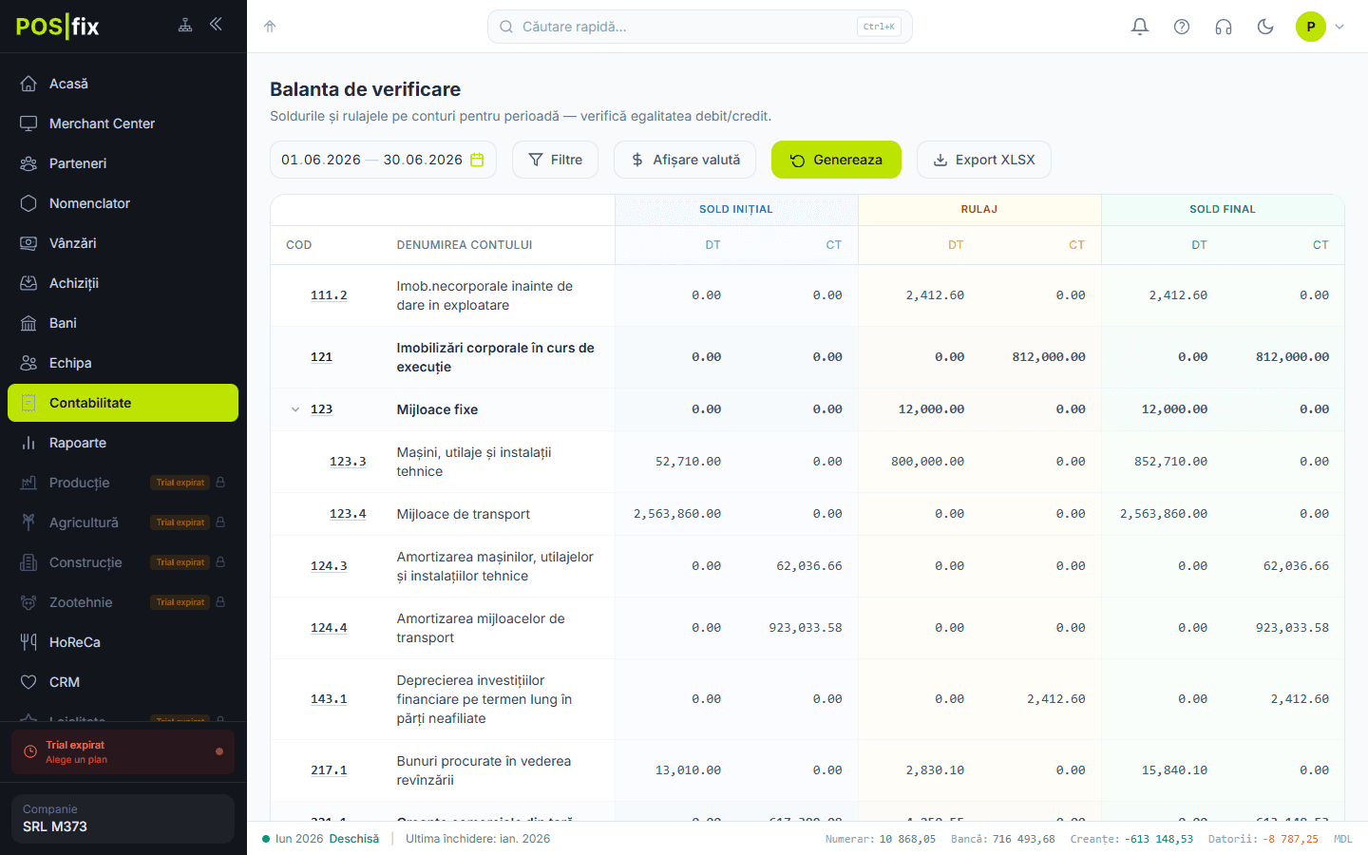
Task: Open CRM menu item
Action: [123, 682]
